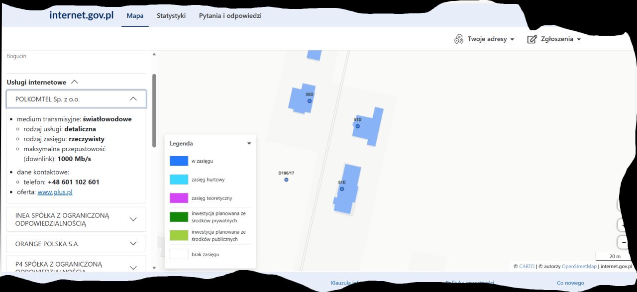637x292 pixels.
Task: Zoom in with the plus map button
Action: 623,225
